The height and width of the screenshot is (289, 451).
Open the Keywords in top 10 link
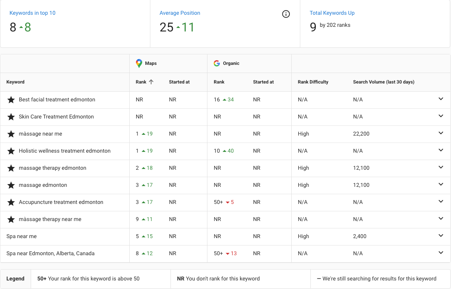(x=33, y=13)
